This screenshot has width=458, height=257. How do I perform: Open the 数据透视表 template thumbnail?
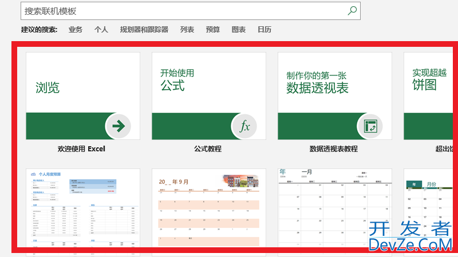pos(335,96)
